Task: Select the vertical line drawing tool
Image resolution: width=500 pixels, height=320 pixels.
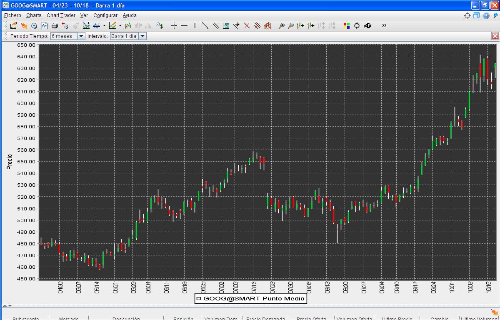Action: 195,25
